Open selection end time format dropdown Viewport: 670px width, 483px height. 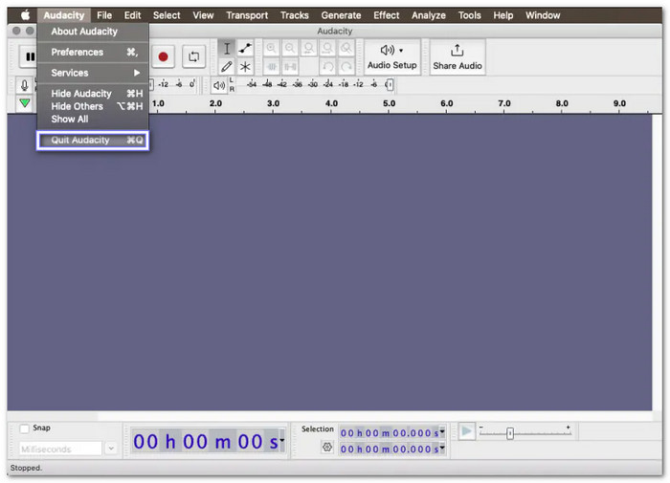click(x=442, y=448)
